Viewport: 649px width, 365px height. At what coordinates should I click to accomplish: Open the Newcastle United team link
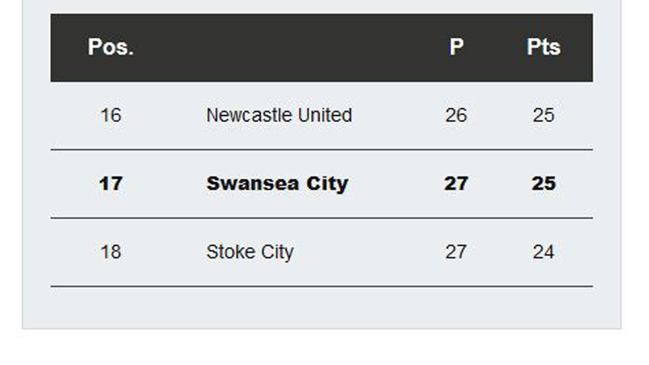click(x=279, y=116)
